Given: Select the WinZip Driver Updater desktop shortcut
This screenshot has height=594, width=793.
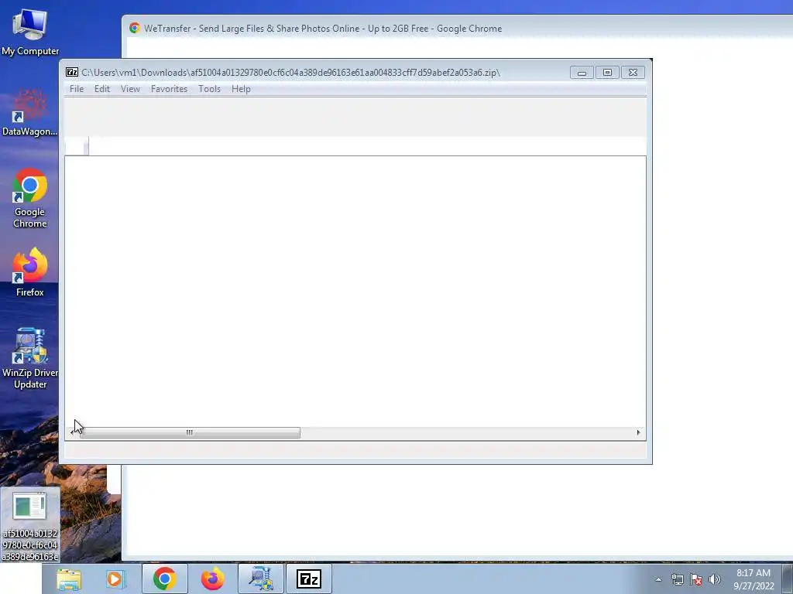Looking at the screenshot, I should tap(30, 359).
